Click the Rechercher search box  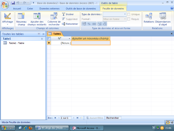[113, 118]
